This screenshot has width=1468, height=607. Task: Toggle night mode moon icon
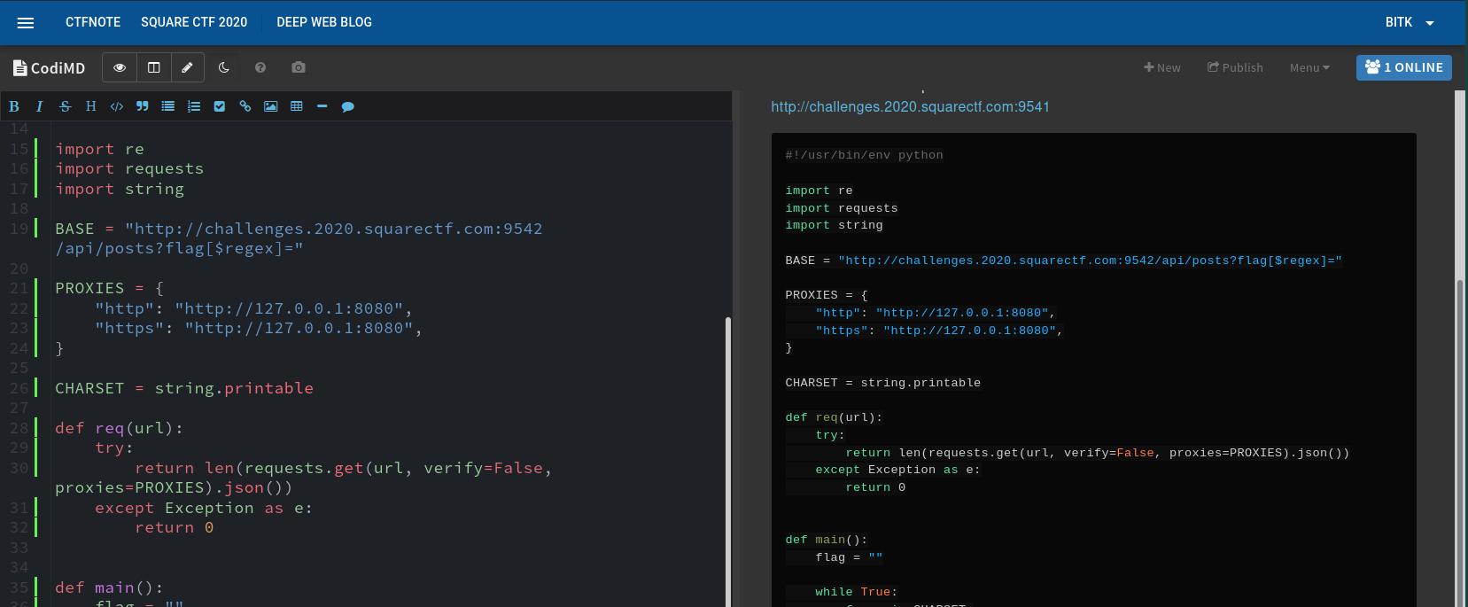(x=224, y=67)
